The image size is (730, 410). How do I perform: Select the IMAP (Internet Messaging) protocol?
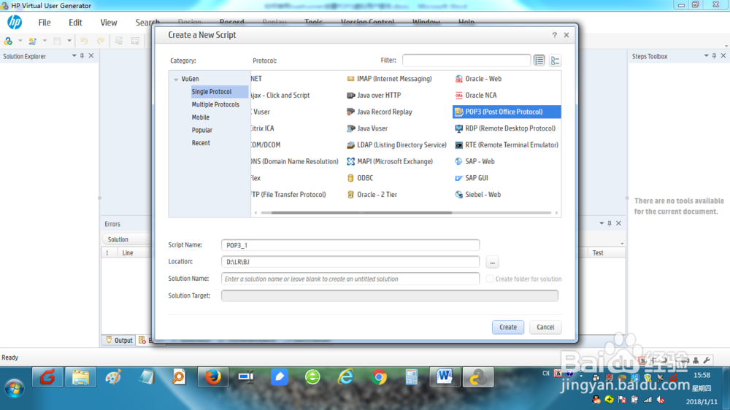pos(390,79)
